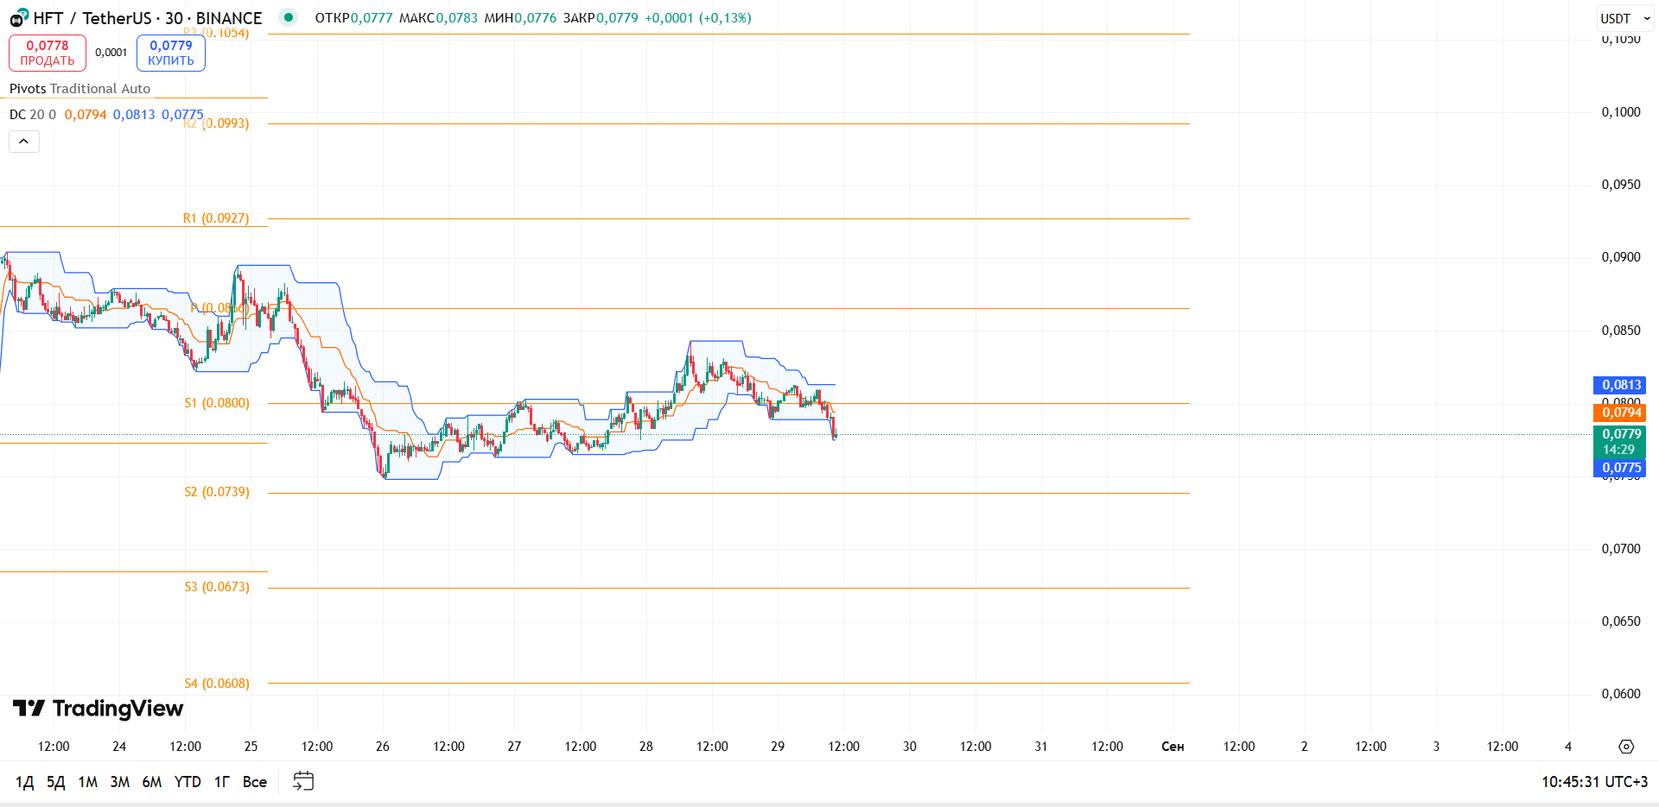
Task: Select the 1М time range
Action: coord(88,782)
